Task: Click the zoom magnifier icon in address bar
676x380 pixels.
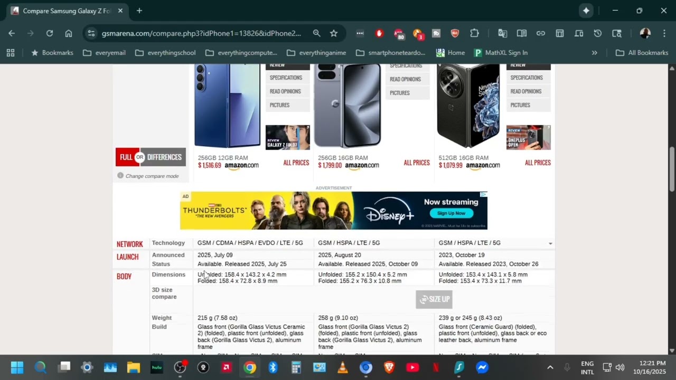Action: click(316, 33)
